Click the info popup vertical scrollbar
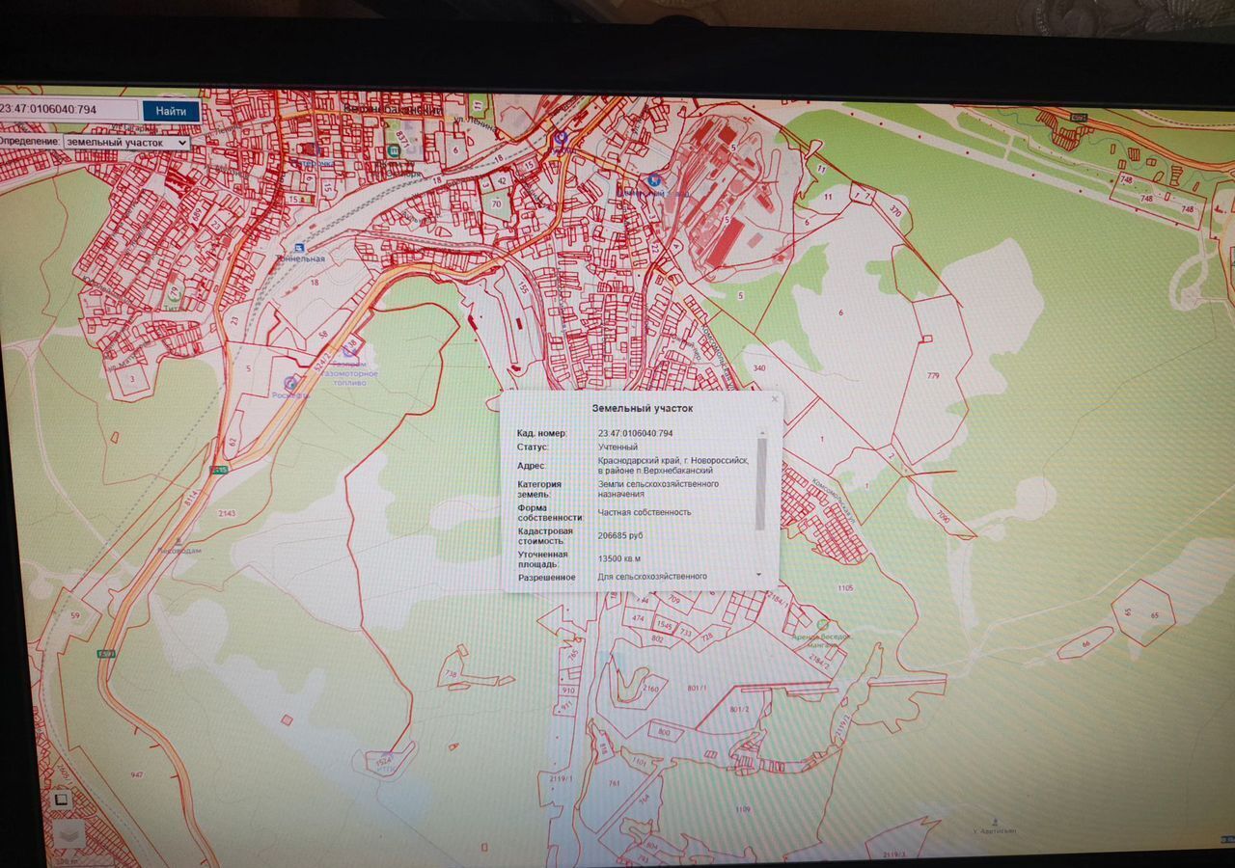Viewport: 1235px width, 868px height. (760, 482)
